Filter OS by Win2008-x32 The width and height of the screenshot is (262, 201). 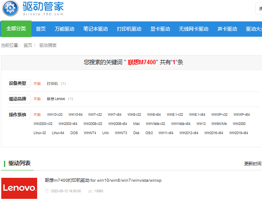(93, 124)
